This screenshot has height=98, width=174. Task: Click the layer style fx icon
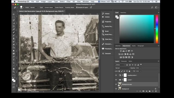pyautogui.click(x=140, y=91)
